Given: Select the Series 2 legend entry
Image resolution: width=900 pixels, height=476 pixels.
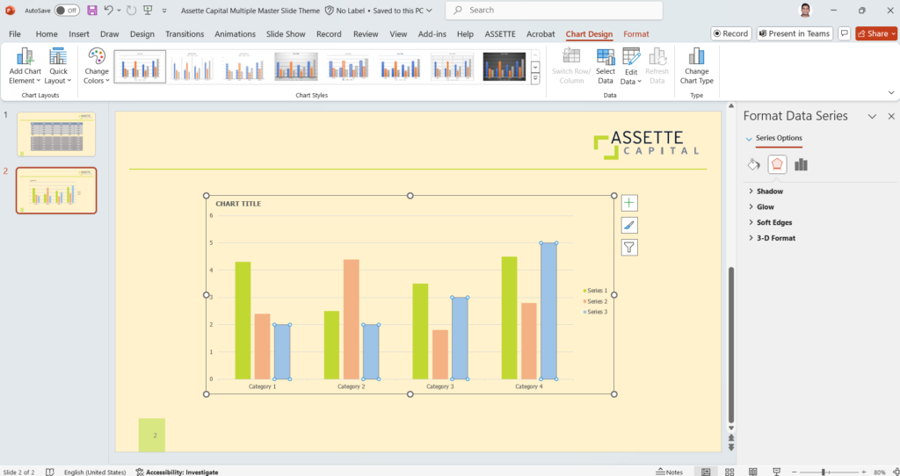Looking at the screenshot, I should click(x=595, y=301).
